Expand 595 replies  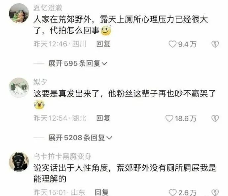pyautogui.click(x=78, y=63)
